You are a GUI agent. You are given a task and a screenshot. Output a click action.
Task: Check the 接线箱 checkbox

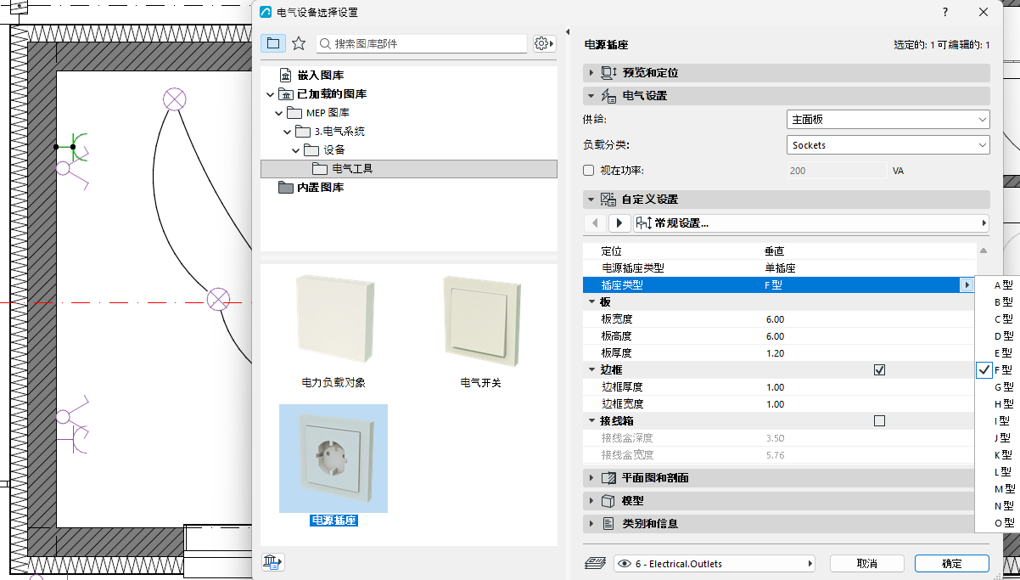point(879,421)
